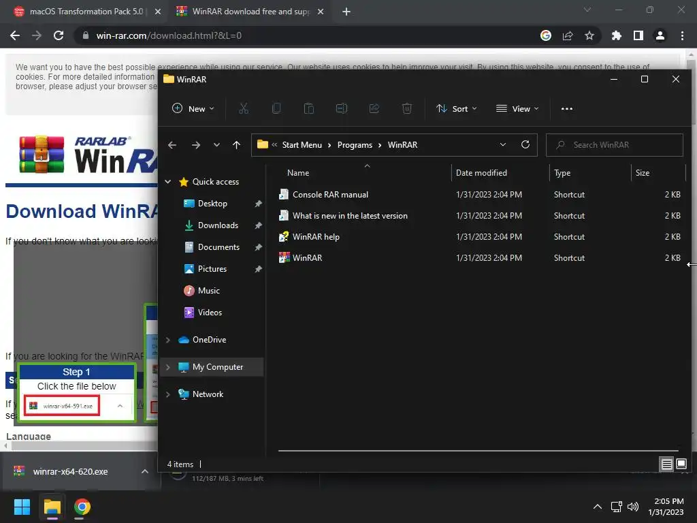Click Programs in the breadcrumb path
Screen dimensions: 697x523
tap(355, 145)
